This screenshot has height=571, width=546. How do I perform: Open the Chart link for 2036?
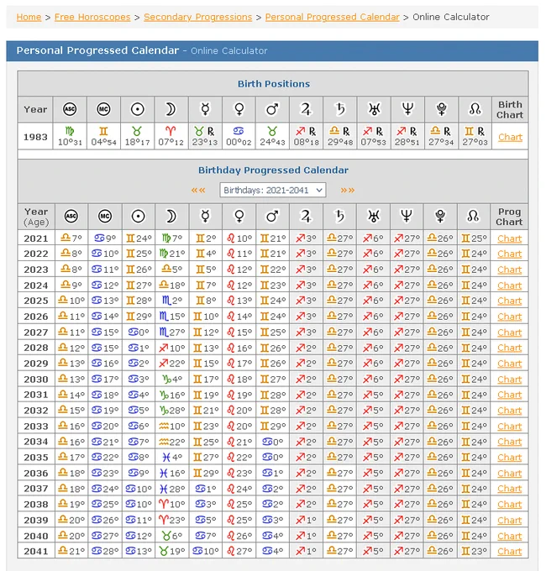(510, 473)
